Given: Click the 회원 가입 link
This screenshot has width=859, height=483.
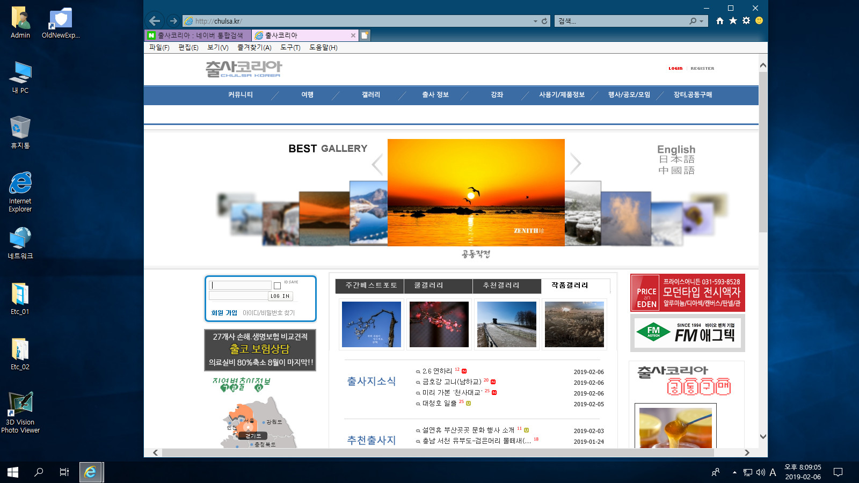Looking at the screenshot, I should tap(224, 313).
